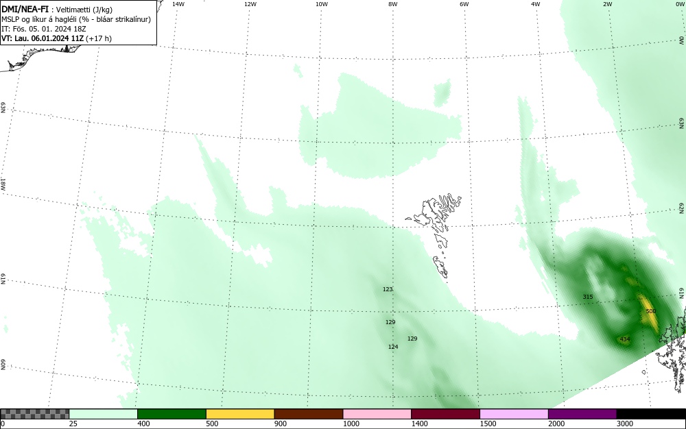Select the dark maroon legend swatch
Screen dimensions: 686x429
(x=445, y=414)
